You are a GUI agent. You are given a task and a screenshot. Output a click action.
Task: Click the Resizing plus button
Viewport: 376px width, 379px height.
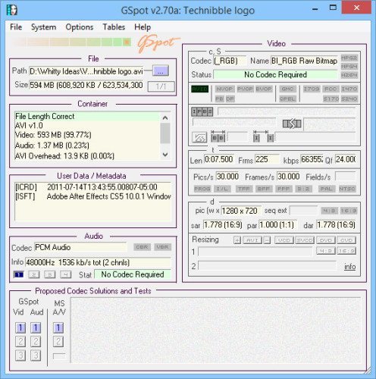[237, 240]
